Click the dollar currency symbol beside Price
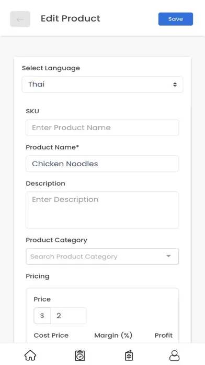Image resolution: width=205 pixels, height=365 pixels. click(x=42, y=316)
